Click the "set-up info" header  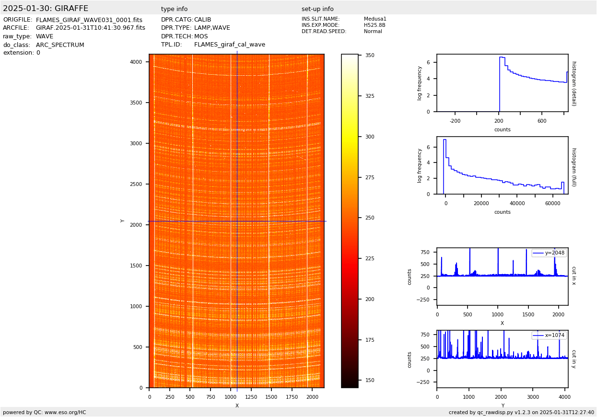(x=317, y=9)
